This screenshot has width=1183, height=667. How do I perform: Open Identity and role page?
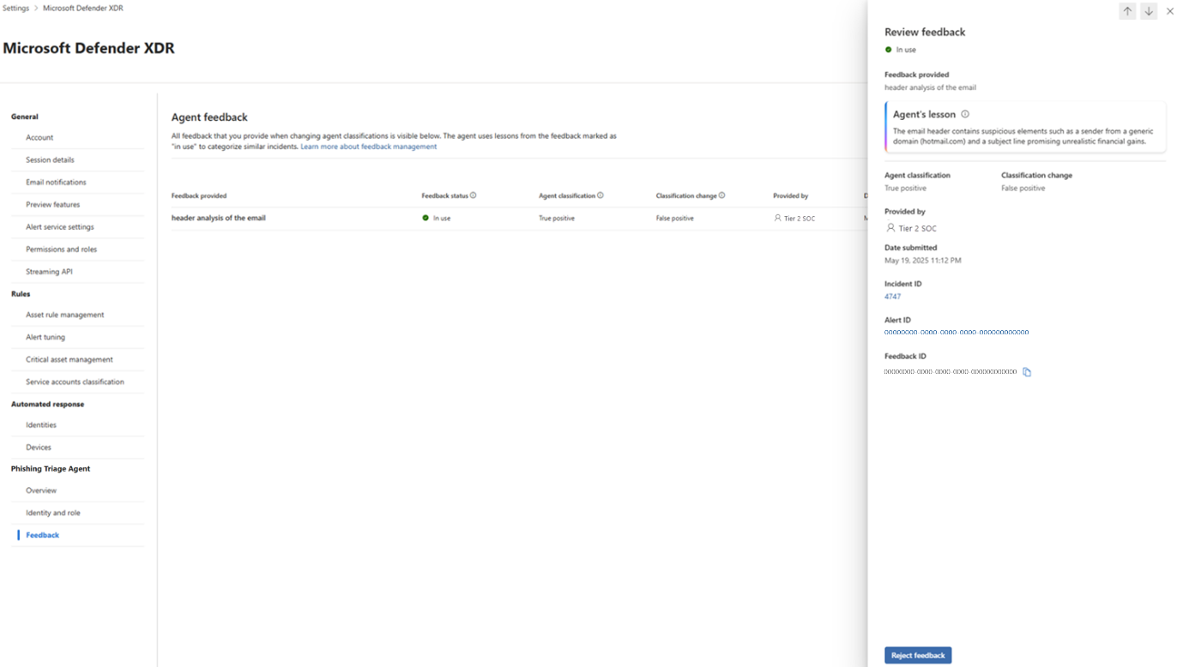pyautogui.click(x=53, y=513)
